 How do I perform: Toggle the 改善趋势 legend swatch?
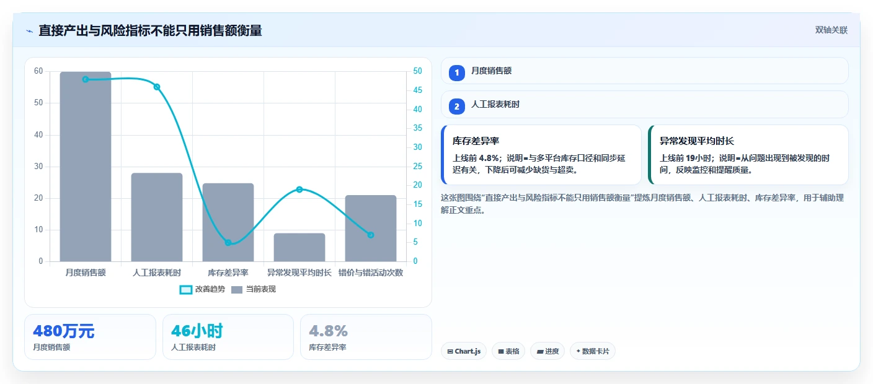pyautogui.click(x=186, y=289)
